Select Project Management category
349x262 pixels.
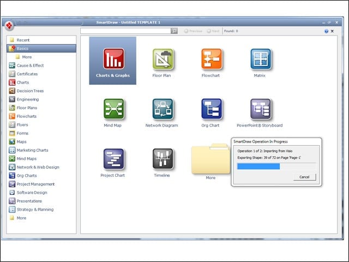32,184
